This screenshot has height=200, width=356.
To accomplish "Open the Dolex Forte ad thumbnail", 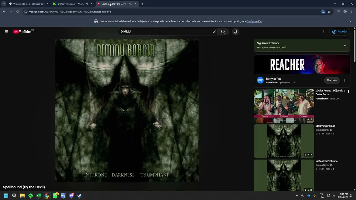I will click(x=284, y=106).
